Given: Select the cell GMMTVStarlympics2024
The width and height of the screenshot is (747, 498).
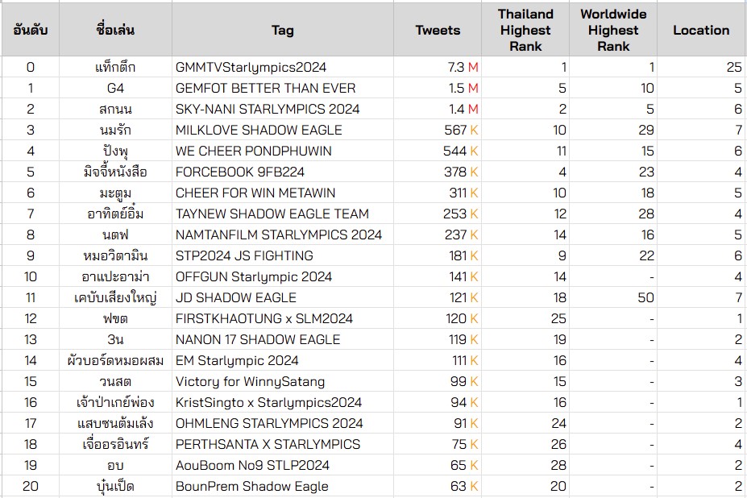Looking at the screenshot, I should pyautogui.click(x=283, y=67).
